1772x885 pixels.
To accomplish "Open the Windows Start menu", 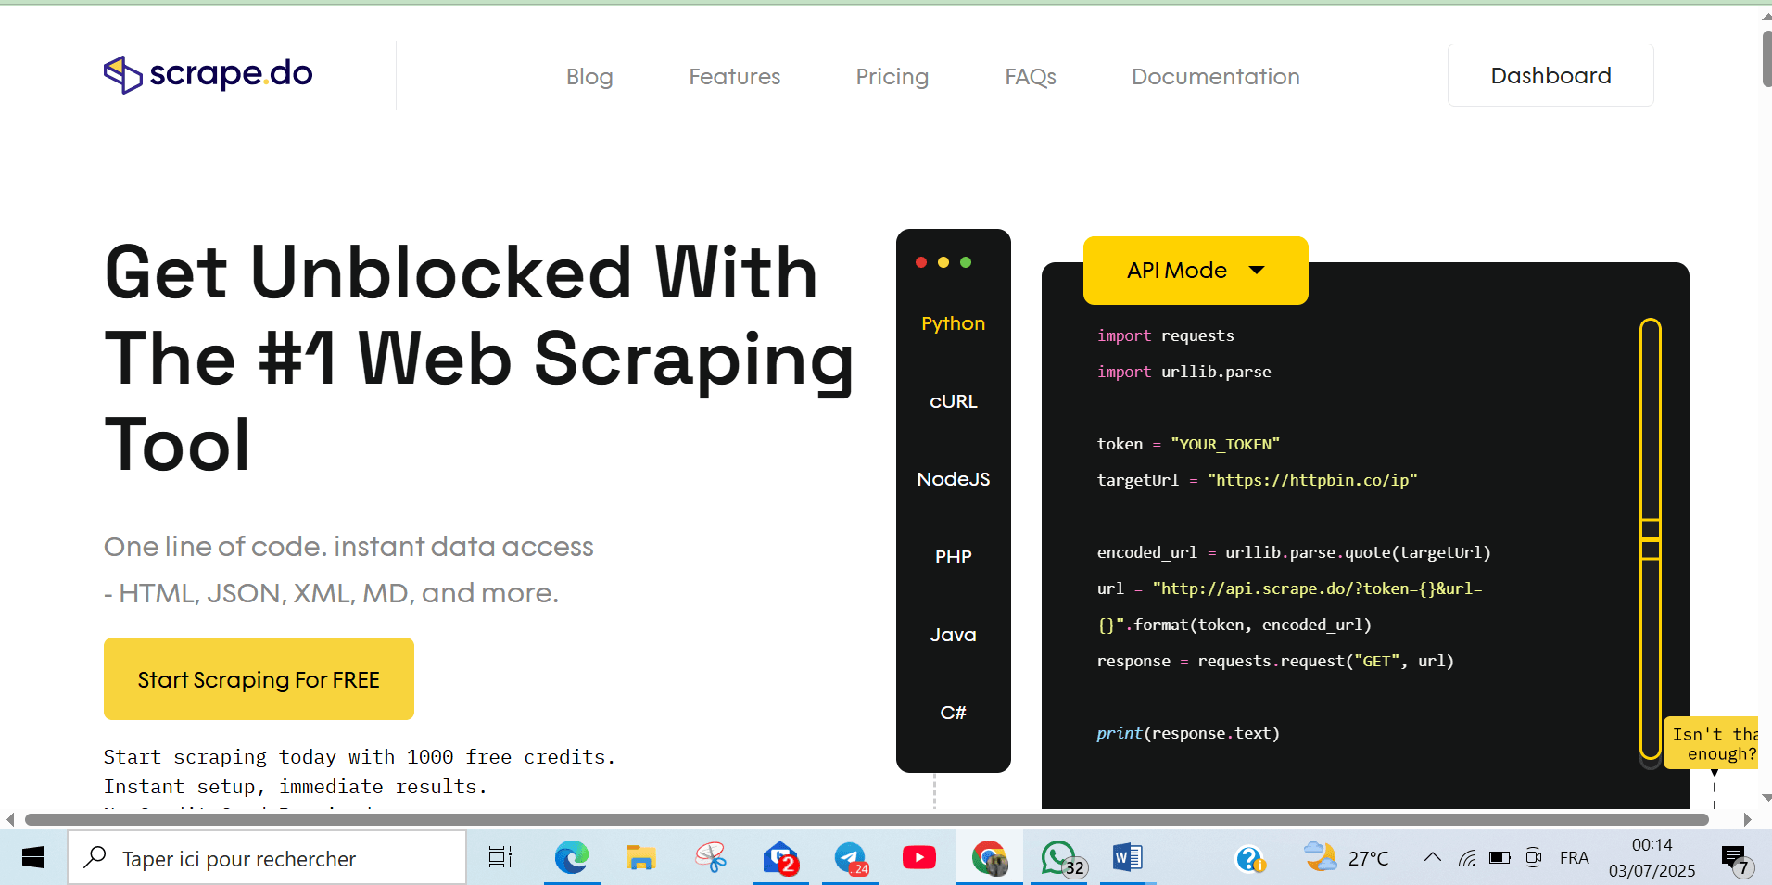I will (x=33, y=858).
